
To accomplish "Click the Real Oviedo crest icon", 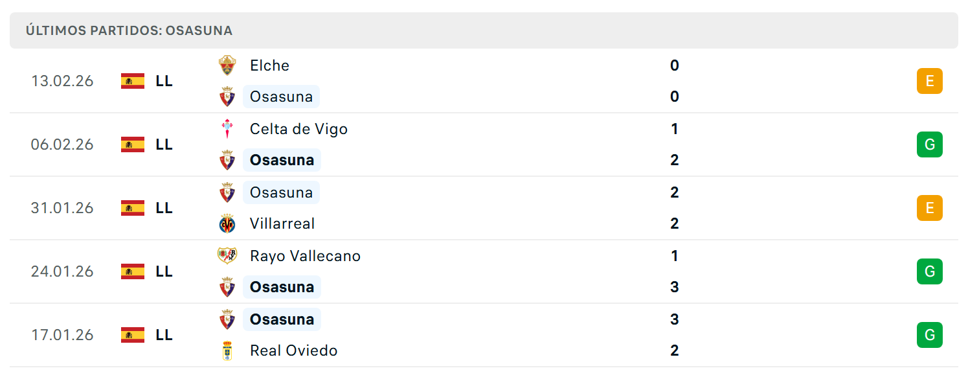I will pyautogui.click(x=227, y=350).
